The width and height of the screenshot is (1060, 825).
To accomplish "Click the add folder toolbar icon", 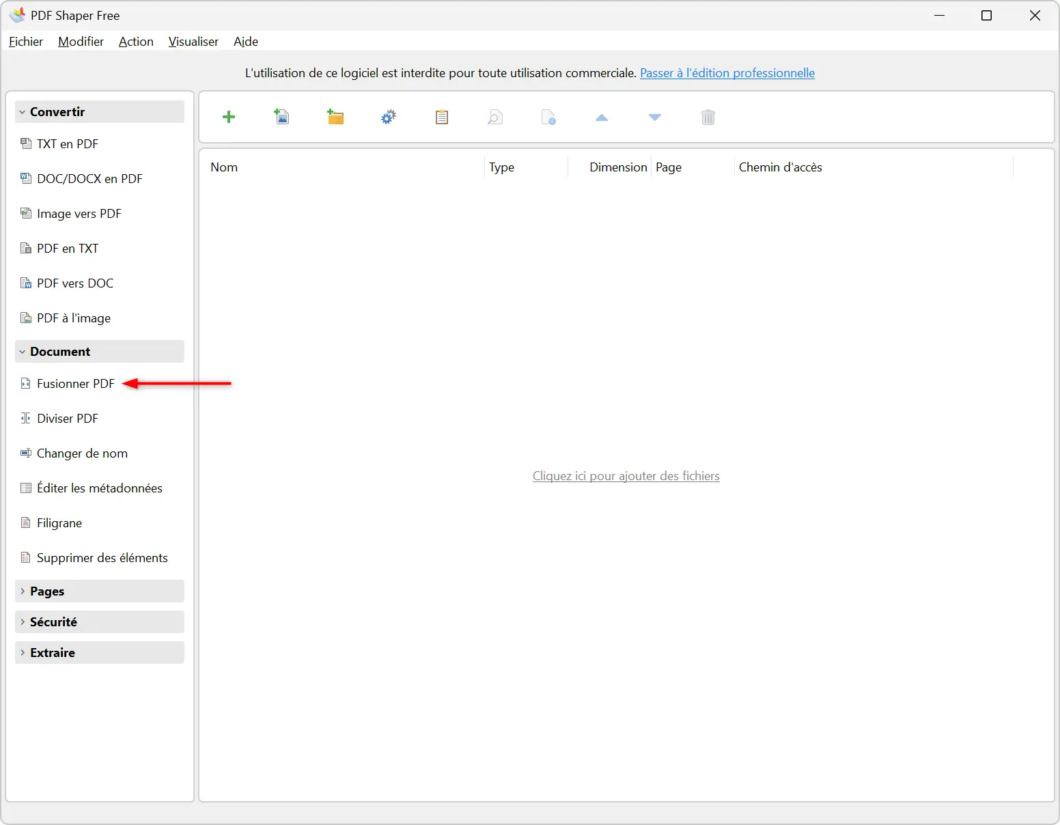I will 335,117.
